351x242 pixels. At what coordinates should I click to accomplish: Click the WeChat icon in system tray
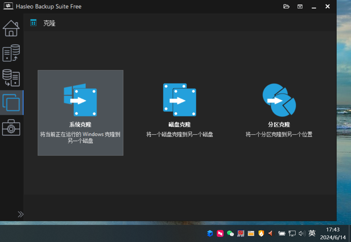230,233
